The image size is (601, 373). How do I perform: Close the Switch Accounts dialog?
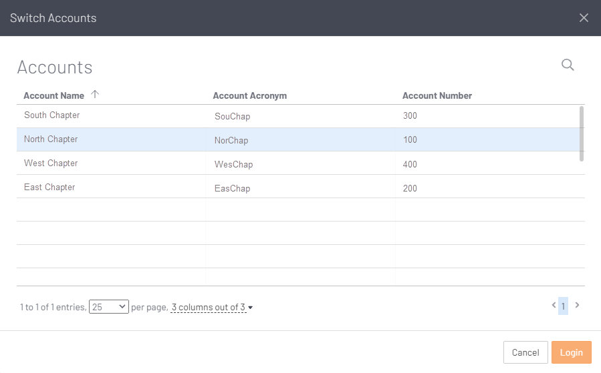(x=584, y=18)
